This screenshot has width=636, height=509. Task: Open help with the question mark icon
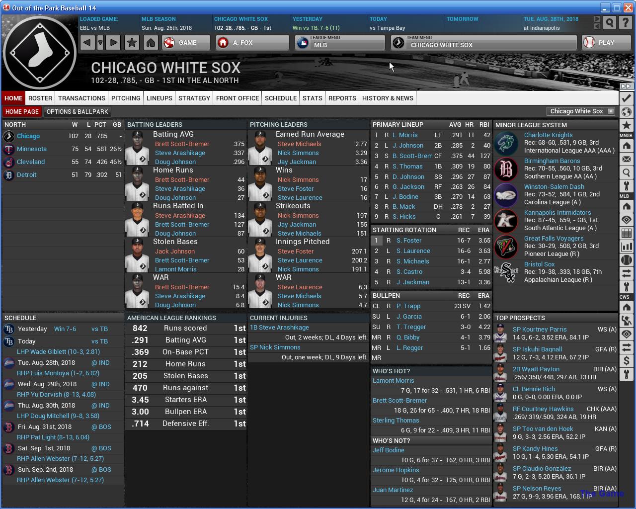[x=626, y=22]
